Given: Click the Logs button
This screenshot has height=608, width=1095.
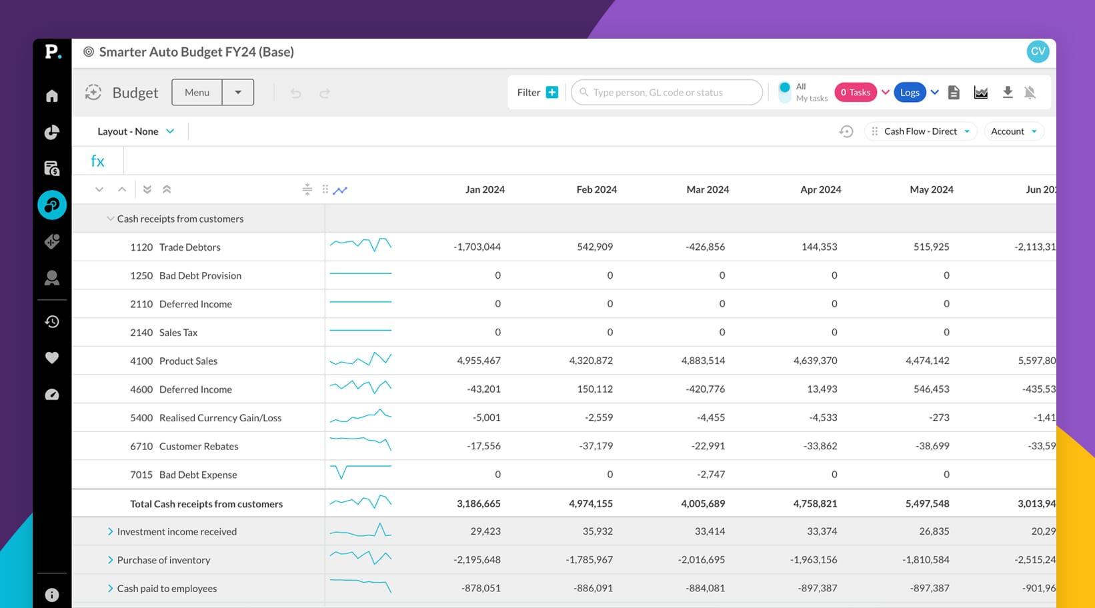Looking at the screenshot, I should click(910, 92).
